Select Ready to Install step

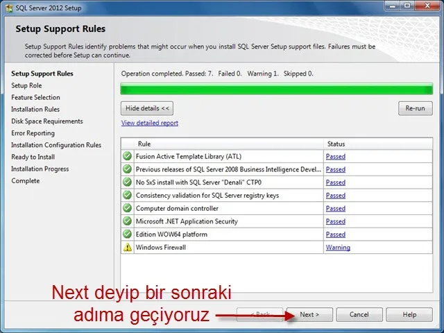[x=33, y=157]
